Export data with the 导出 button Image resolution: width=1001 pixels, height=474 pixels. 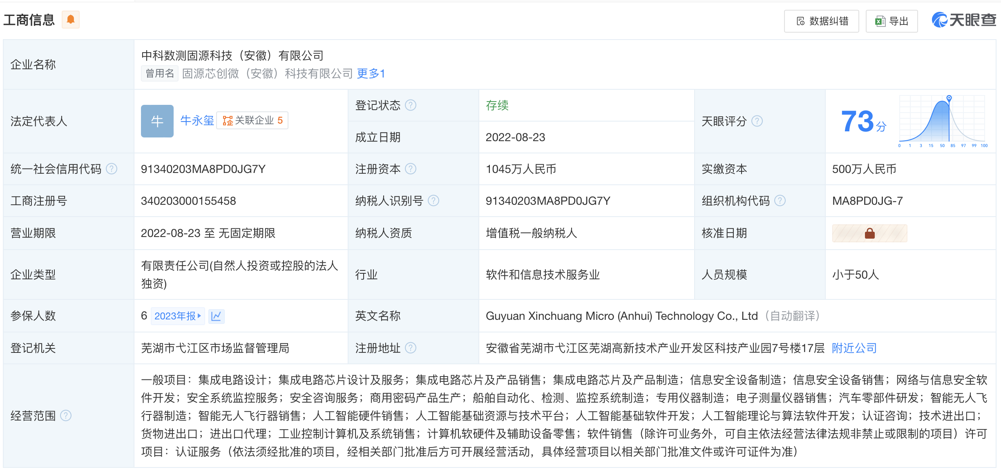click(892, 21)
